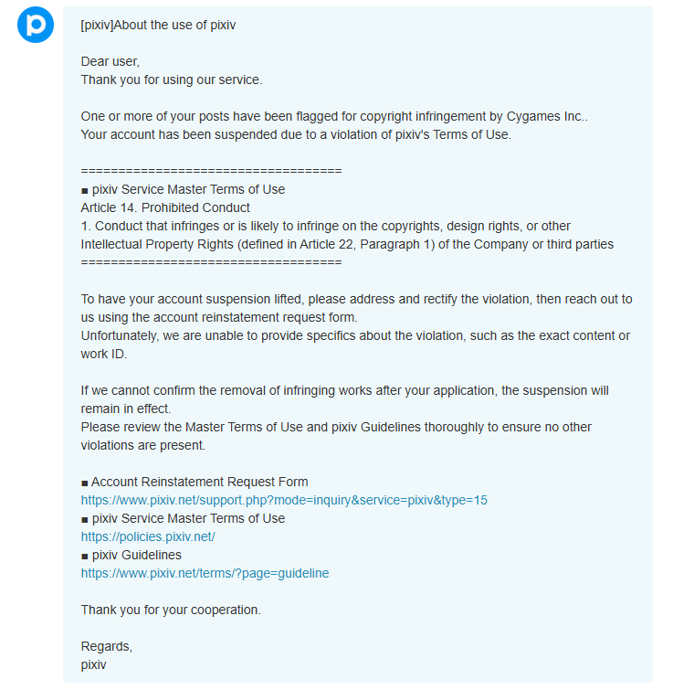
Task: Click the "Account Reinstatement Request Form" heading text
Action: coord(200,482)
